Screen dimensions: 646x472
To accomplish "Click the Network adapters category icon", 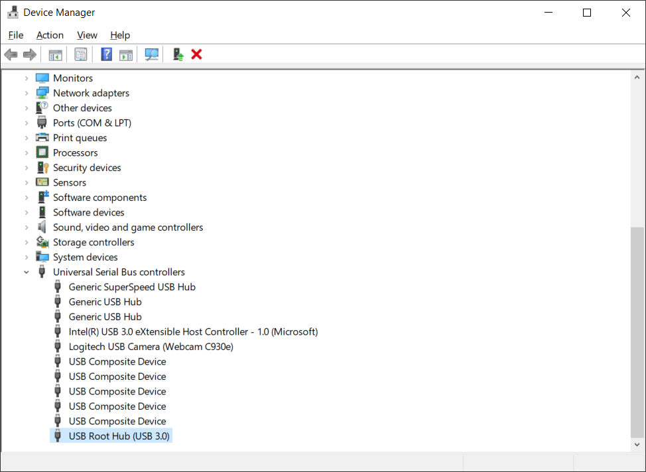I will [x=42, y=93].
